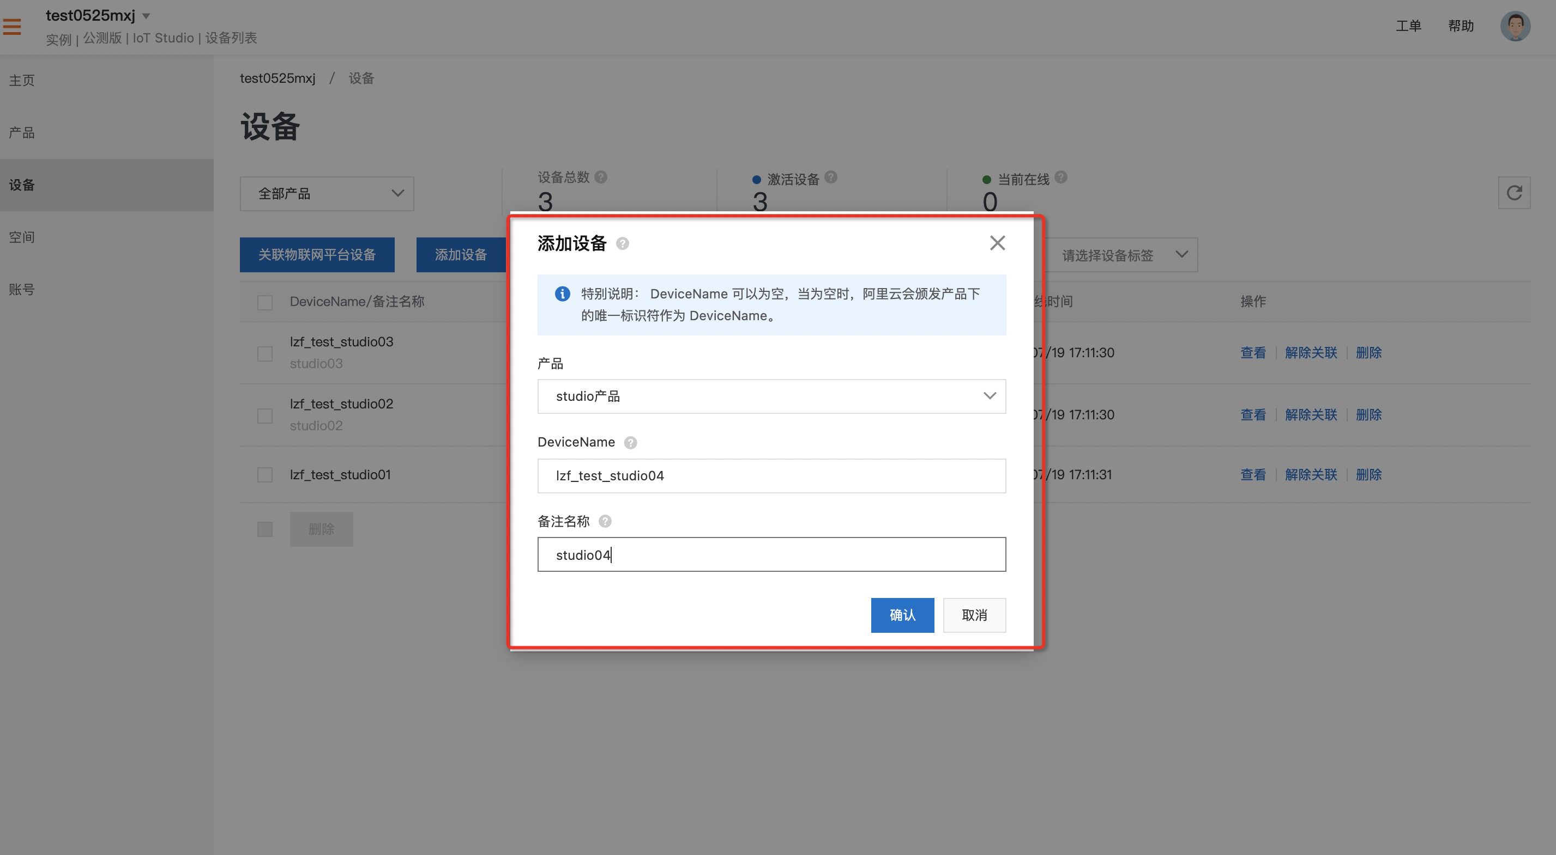1556x855 pixels.
Task: Click the 取消 button
Action: (x=974, y=615)
